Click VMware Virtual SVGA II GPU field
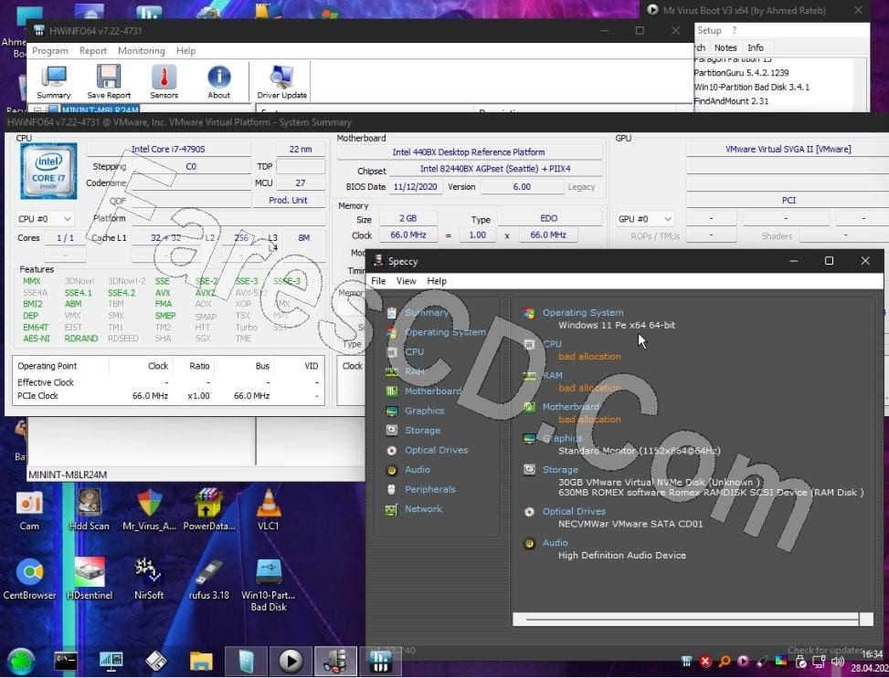The width and height of the screenshot is (889, 678). pyautogui.click(x=788, y=150)
